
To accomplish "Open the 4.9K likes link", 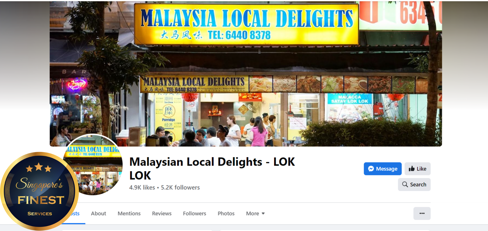I will 142,187.
